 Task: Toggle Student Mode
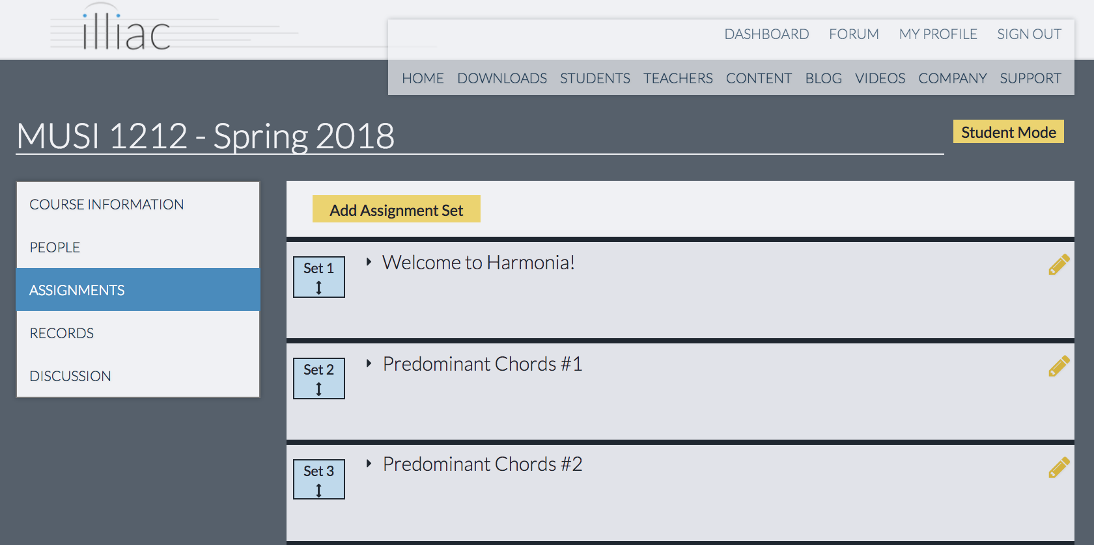1008,132
